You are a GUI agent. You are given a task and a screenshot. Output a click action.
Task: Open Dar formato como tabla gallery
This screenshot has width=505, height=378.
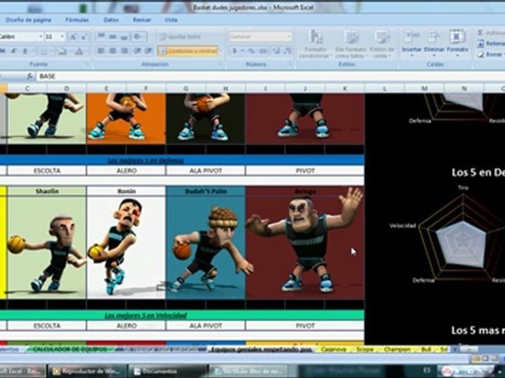click(351, 44)
